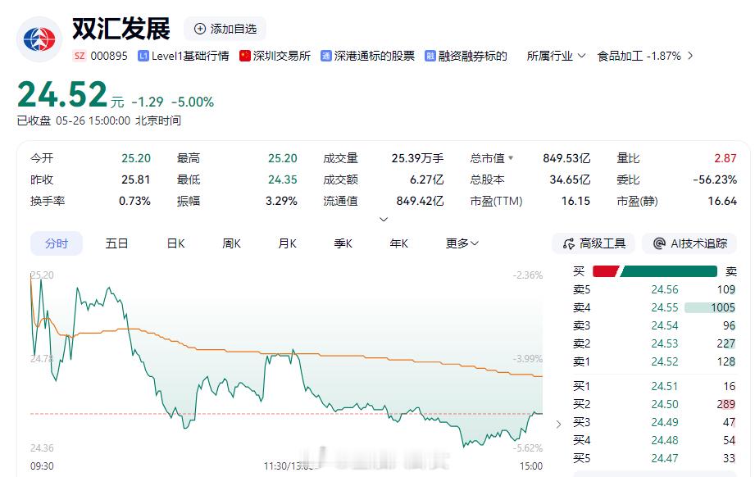The image size is (755, 477).
Task: Switch to 周K chart tab
Action: 232,243
